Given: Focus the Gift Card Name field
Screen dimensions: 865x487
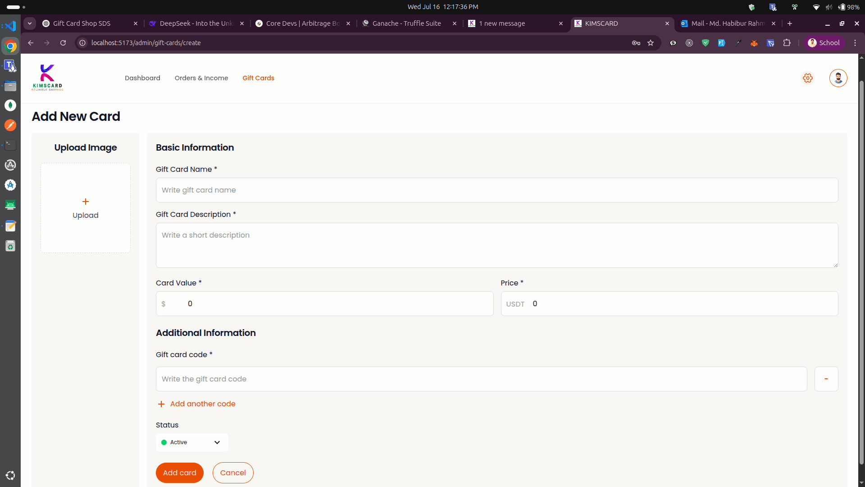Looking at the screenshot, I should (x=496, y=190).
